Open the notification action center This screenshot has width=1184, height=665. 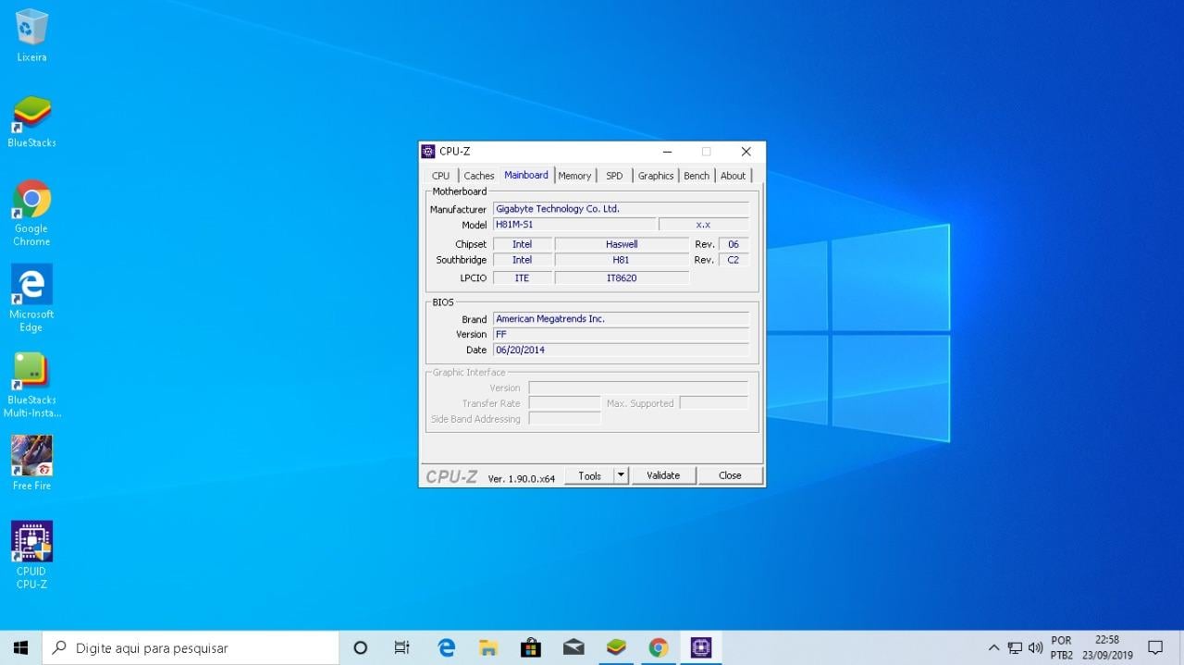tap(1155, 647)
